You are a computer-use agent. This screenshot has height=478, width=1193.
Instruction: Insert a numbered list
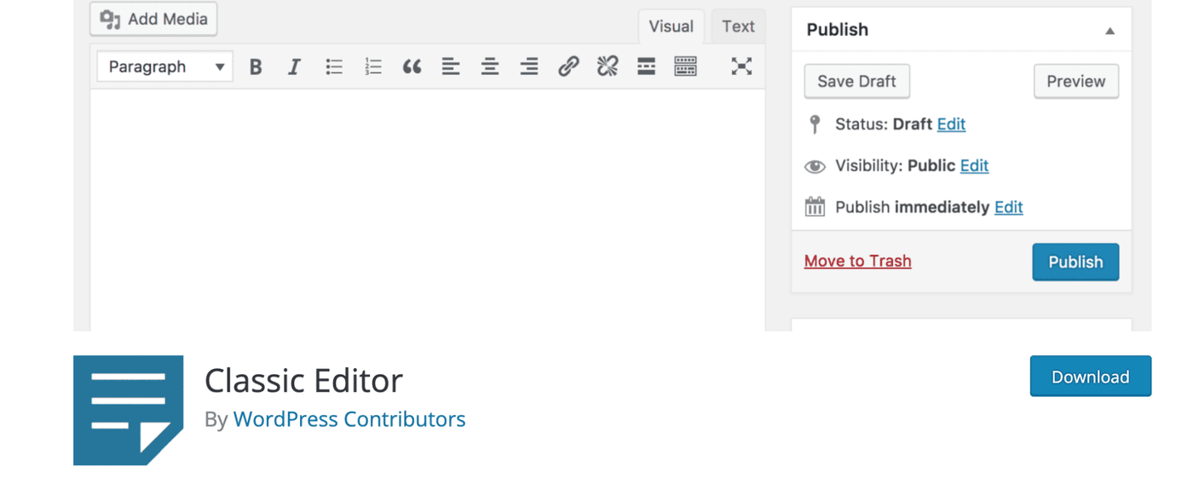pos(373,66)
